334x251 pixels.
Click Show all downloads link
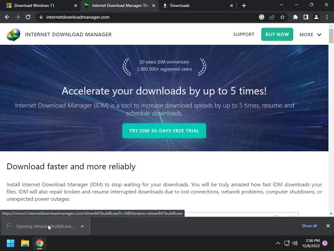pyautogui.click(x=309, y=226)
